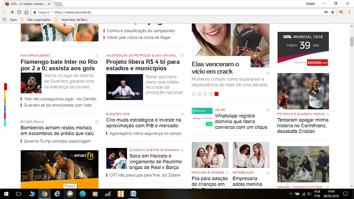Image resolution: width=354 pixels, height=199 pixels.
Task: Click the bookmark star in address bar
Action: pyautogui.click(x=333, y=12)
